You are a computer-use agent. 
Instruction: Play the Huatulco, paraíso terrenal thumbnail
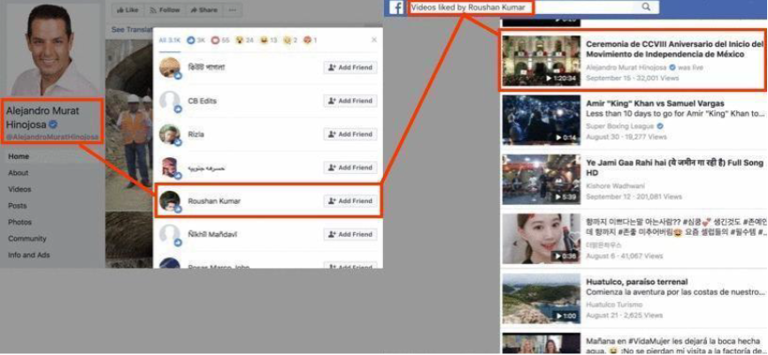click(541, 298)
